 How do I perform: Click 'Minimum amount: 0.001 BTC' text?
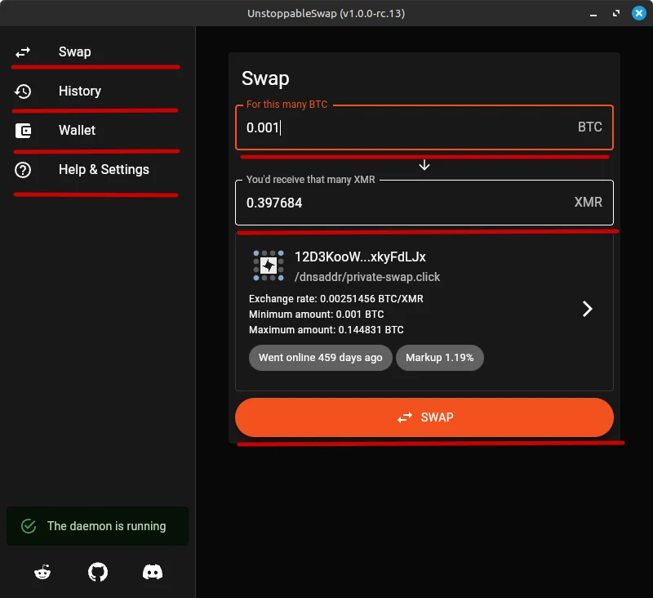[x=317, y=315]
